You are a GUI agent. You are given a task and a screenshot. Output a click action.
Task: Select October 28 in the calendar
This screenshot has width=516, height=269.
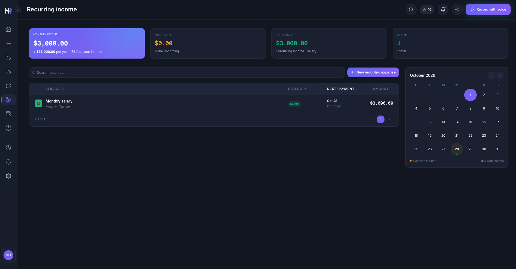(x=457, y=149)
